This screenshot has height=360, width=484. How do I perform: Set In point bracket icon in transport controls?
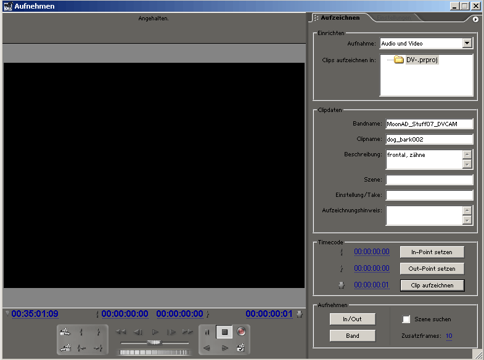(81, 332)
